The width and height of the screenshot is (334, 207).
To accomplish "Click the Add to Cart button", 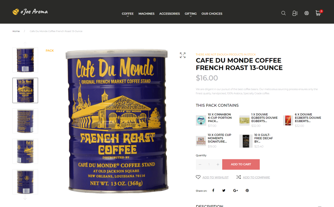I will pyautogui.click(x=241, y=164).
